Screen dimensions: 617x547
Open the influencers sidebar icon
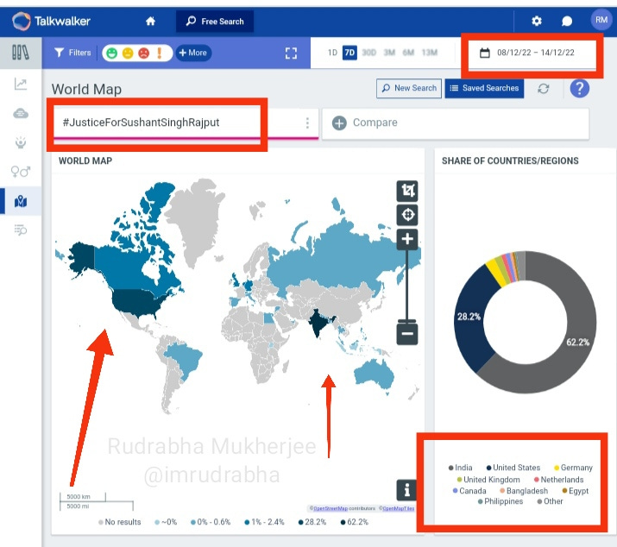click(x=21, y=142)
